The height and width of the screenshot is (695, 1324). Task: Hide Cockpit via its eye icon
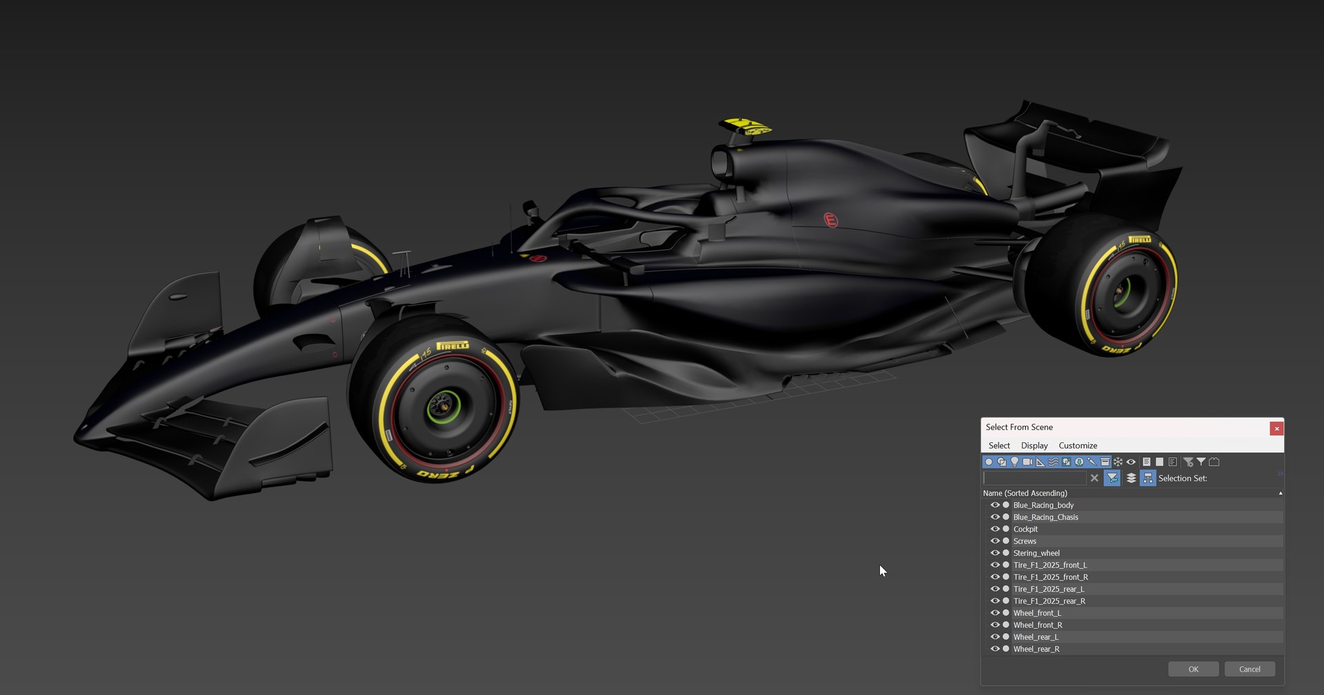995,529
